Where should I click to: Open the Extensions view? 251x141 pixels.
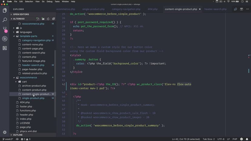point(5,48)
